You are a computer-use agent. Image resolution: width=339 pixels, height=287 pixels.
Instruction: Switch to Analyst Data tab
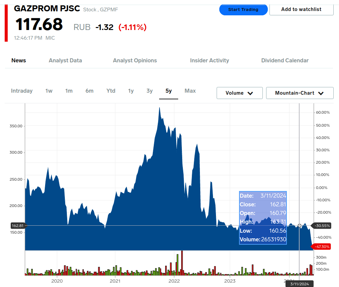(x=65, y=60)
